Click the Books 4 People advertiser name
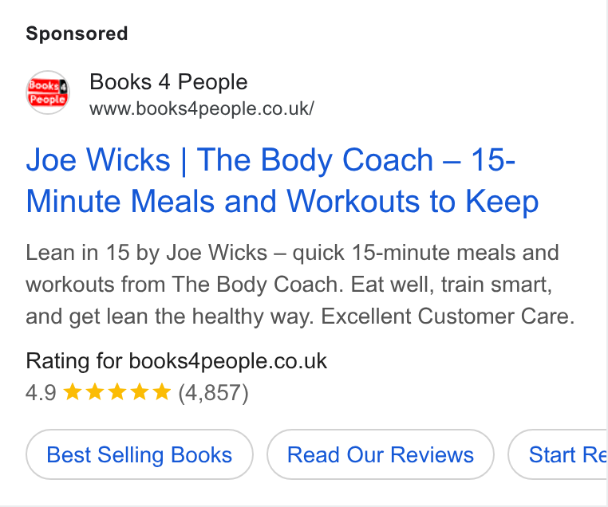The height and width of the screenshot is (507, 608). 168,82
